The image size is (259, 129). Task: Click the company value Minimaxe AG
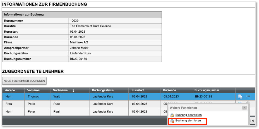pyautogui.click(x=79, y=42)
